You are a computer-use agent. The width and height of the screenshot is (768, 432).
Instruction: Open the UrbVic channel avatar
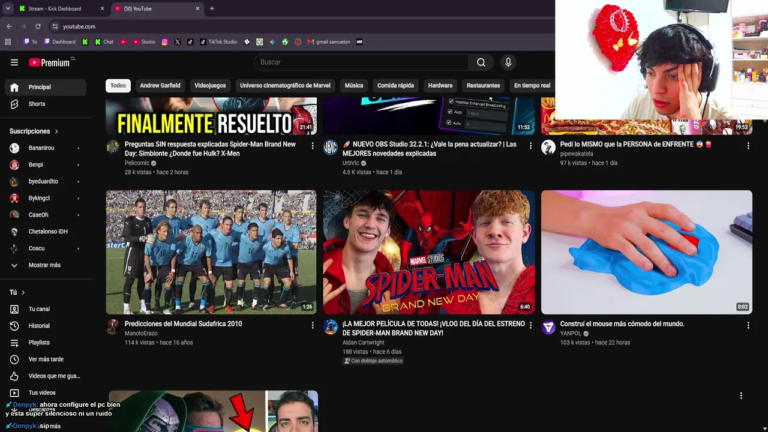[331, 147]
